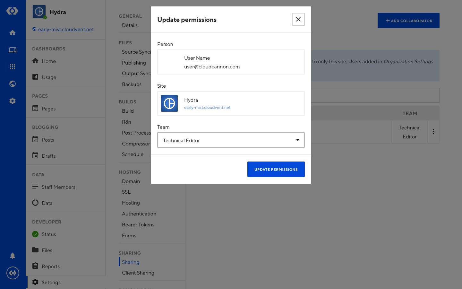Open the Team dropdown showing Technical Editor
This screenshot has height=289, width=462.
click(231, 140)
